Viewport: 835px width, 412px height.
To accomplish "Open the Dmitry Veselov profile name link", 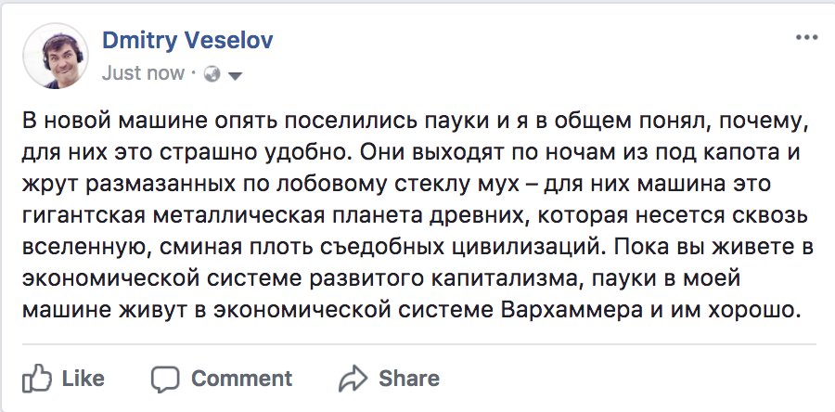I will [186, 42].
